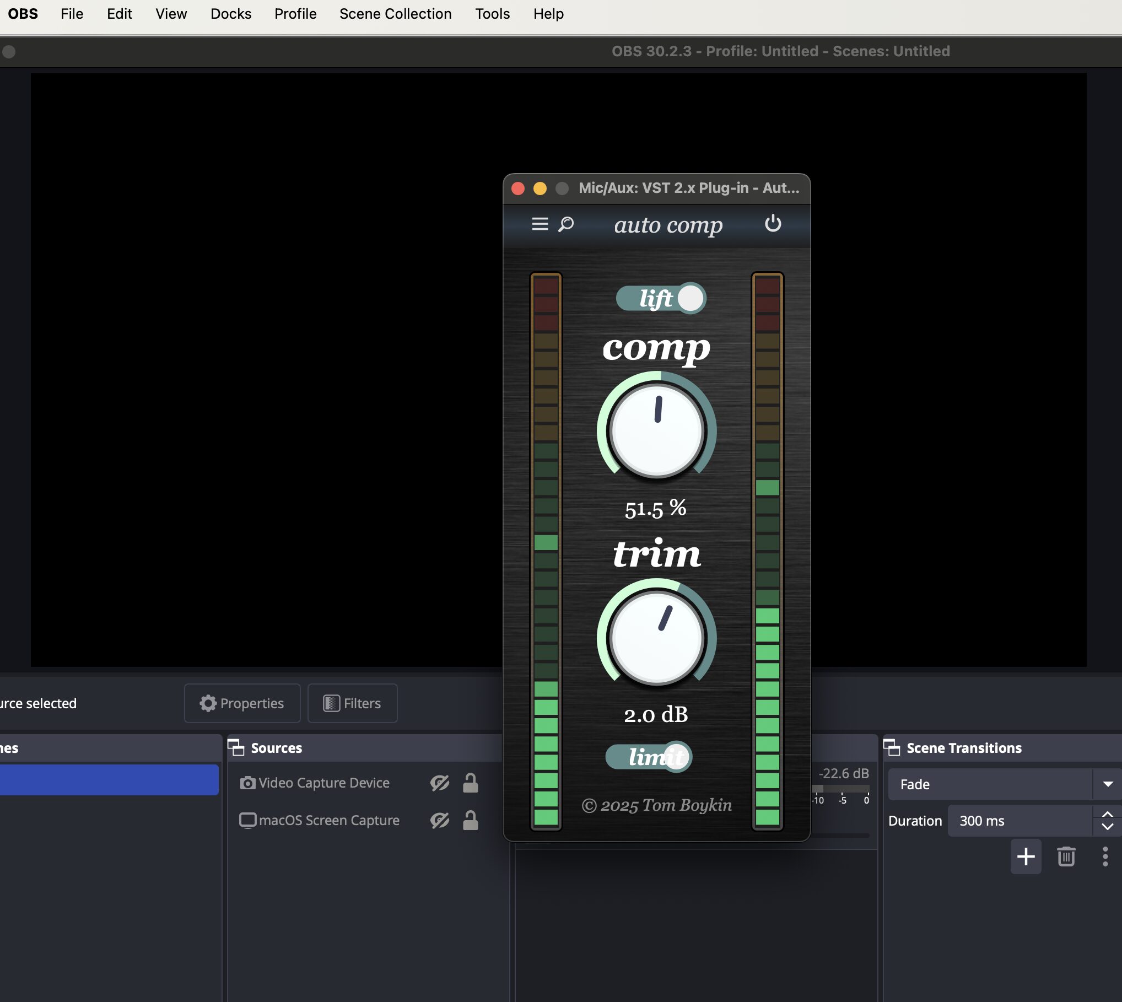
Task: Close the VST plug-in window
Action: point(518,188)
